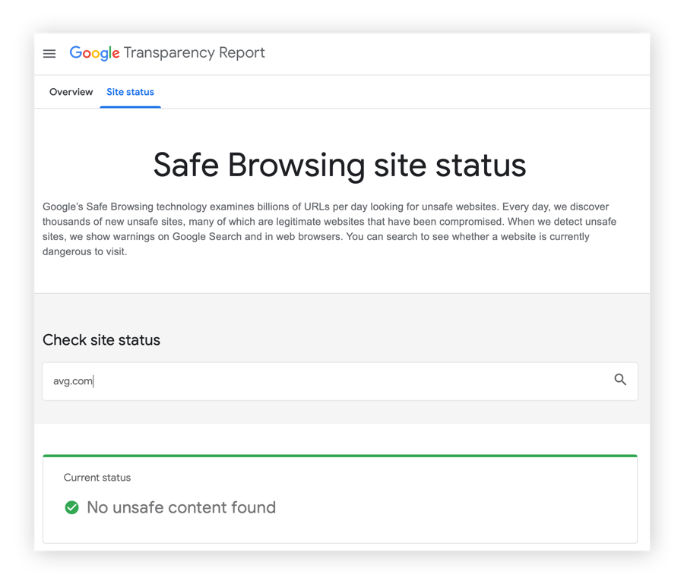
Task: Click the Current status result card
Action: [340, 497]
